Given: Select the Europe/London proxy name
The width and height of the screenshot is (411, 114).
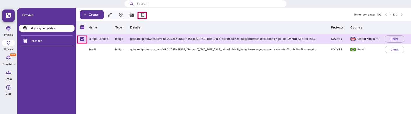Looking at the screenshot, I should coord(98,39).
